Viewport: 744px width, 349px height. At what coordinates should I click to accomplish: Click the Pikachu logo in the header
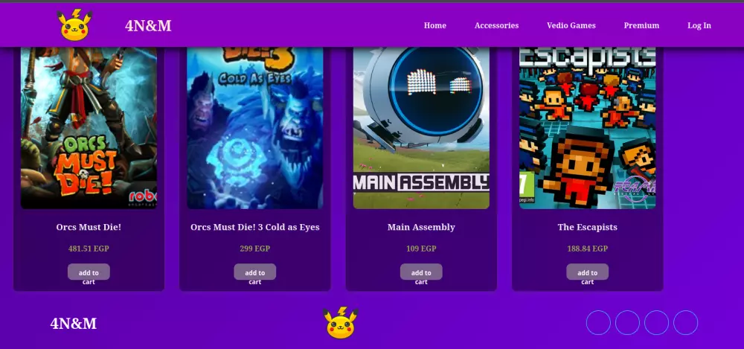(75, 25)
